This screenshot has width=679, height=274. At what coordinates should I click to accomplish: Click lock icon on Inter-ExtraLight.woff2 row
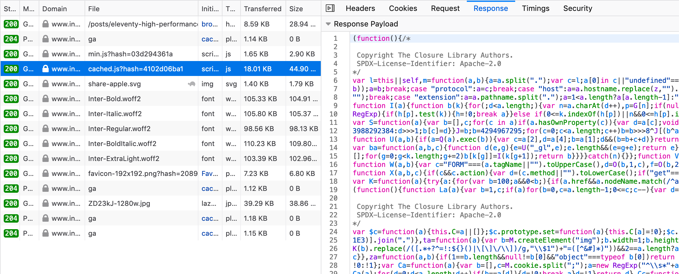click(x=46, y=158)
